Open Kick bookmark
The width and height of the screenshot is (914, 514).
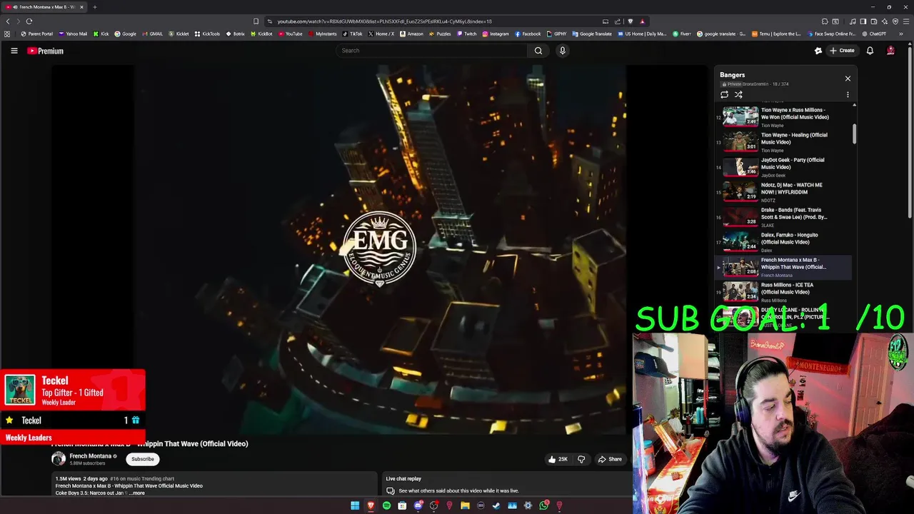101,34
